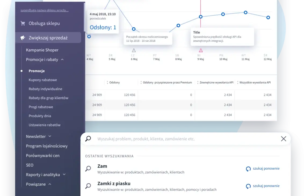
Task: Click the magnifier icon next to Zam
Action: pyautogui.click(x=88, y=168)
